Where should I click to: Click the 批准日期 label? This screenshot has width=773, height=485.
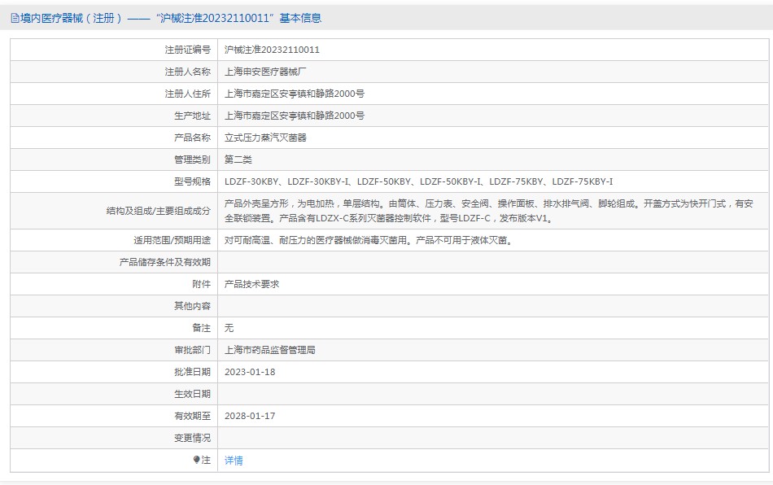(192, 372)
